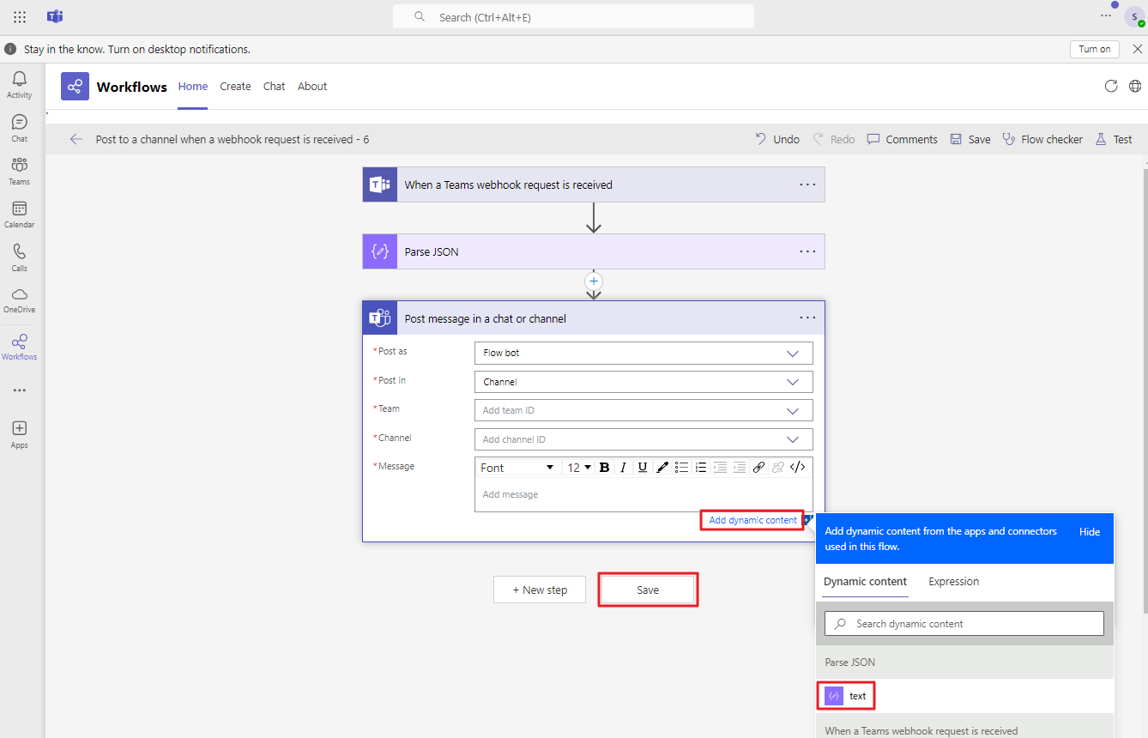This screenshot has width=1148, height=738.
Task: Open the Teams app launcher grid
Action: click(20, 17)
